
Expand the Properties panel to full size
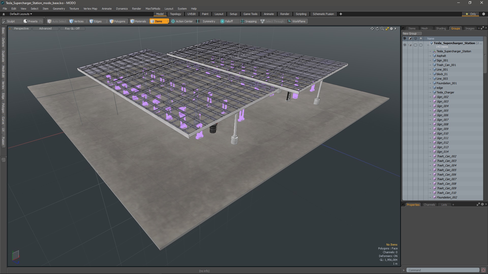(x=478, y=204)
